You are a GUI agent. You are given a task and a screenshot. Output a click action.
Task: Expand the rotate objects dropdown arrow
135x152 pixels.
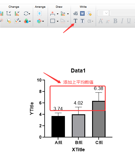tap(43, 21)
